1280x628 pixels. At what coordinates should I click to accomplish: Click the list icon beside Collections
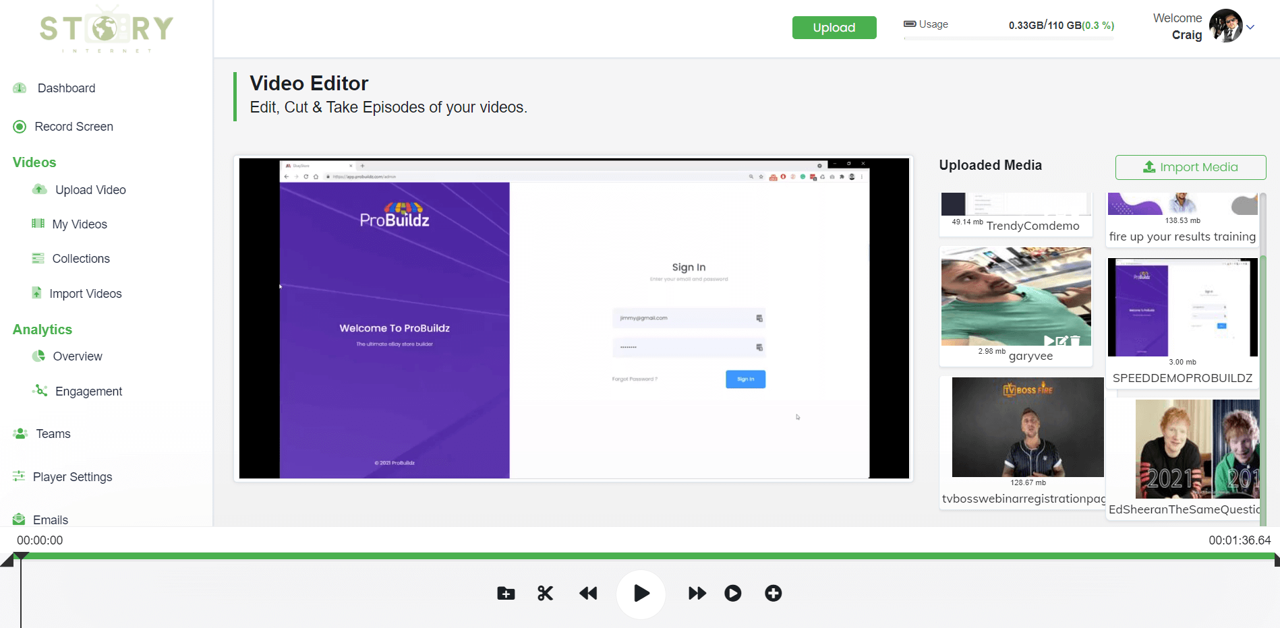point(38,258)
